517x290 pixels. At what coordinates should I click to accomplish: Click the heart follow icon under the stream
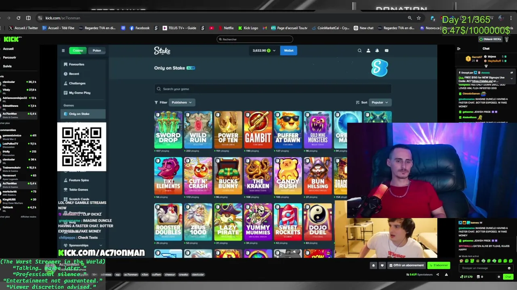click(x=382, y=265)
